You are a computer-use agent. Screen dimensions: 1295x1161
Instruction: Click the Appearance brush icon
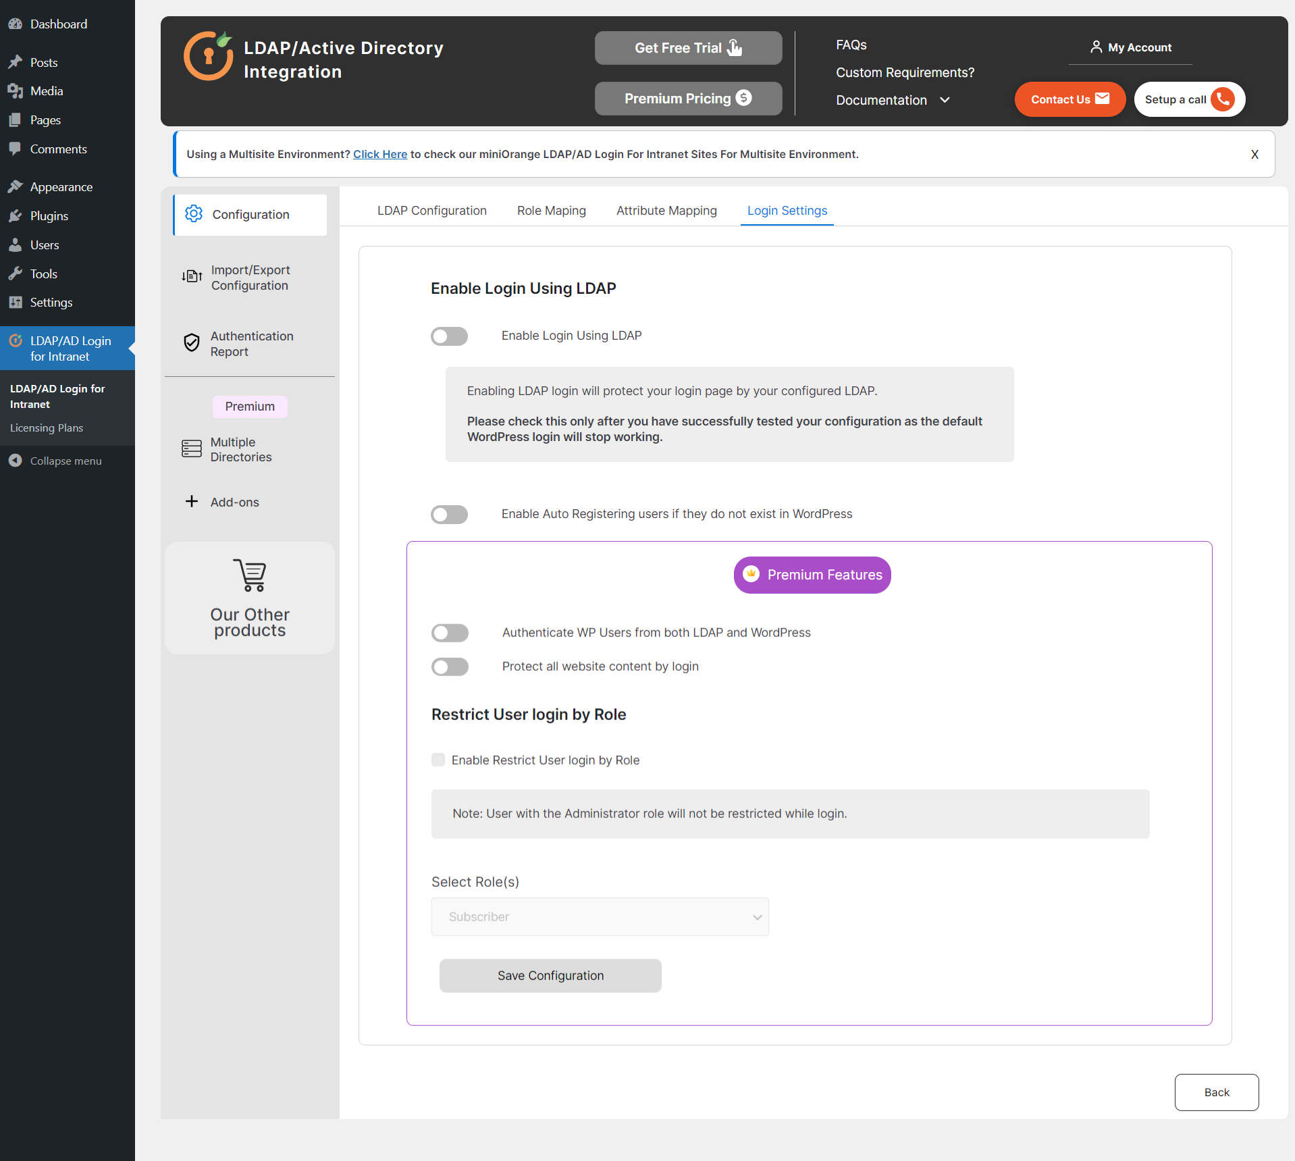coord(15,187)
